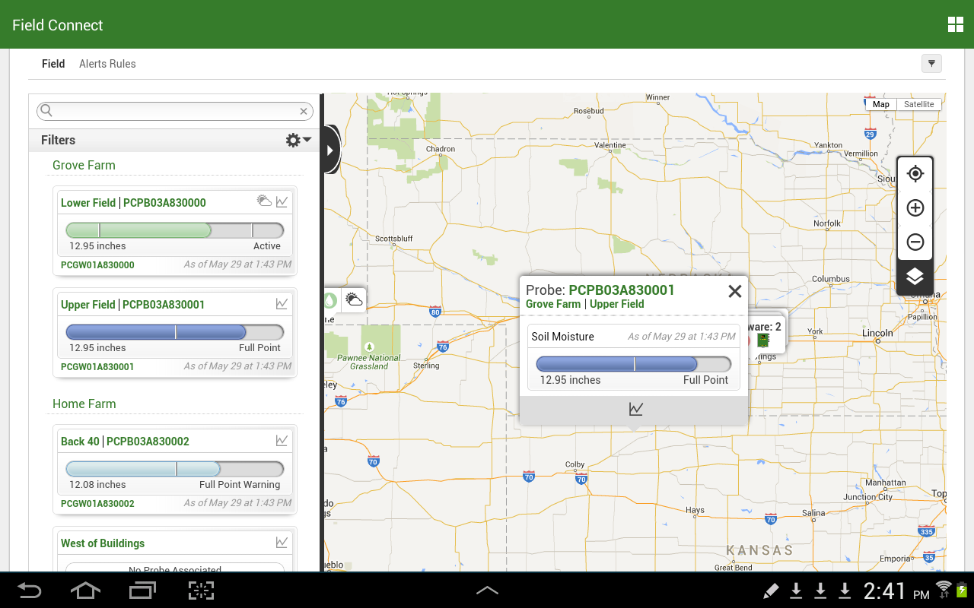Image resolution: width=974 pixels, height=608 pixels.
Task: Open the grid menu icon in header
Action: click(x=955, y=24)
